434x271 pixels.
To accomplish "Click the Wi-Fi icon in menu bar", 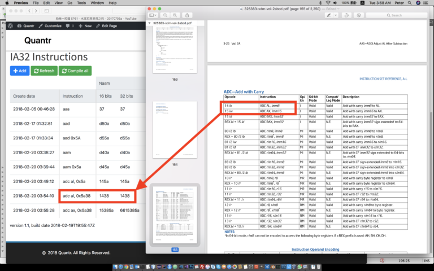I will pyautogui.click(x=328, y=3).
